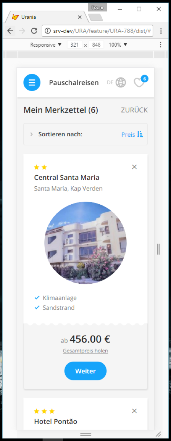The height and width of the screenshot is (441, 171).
Task: Remove Hotel Pontão card with X
Action: pos(134,411)
